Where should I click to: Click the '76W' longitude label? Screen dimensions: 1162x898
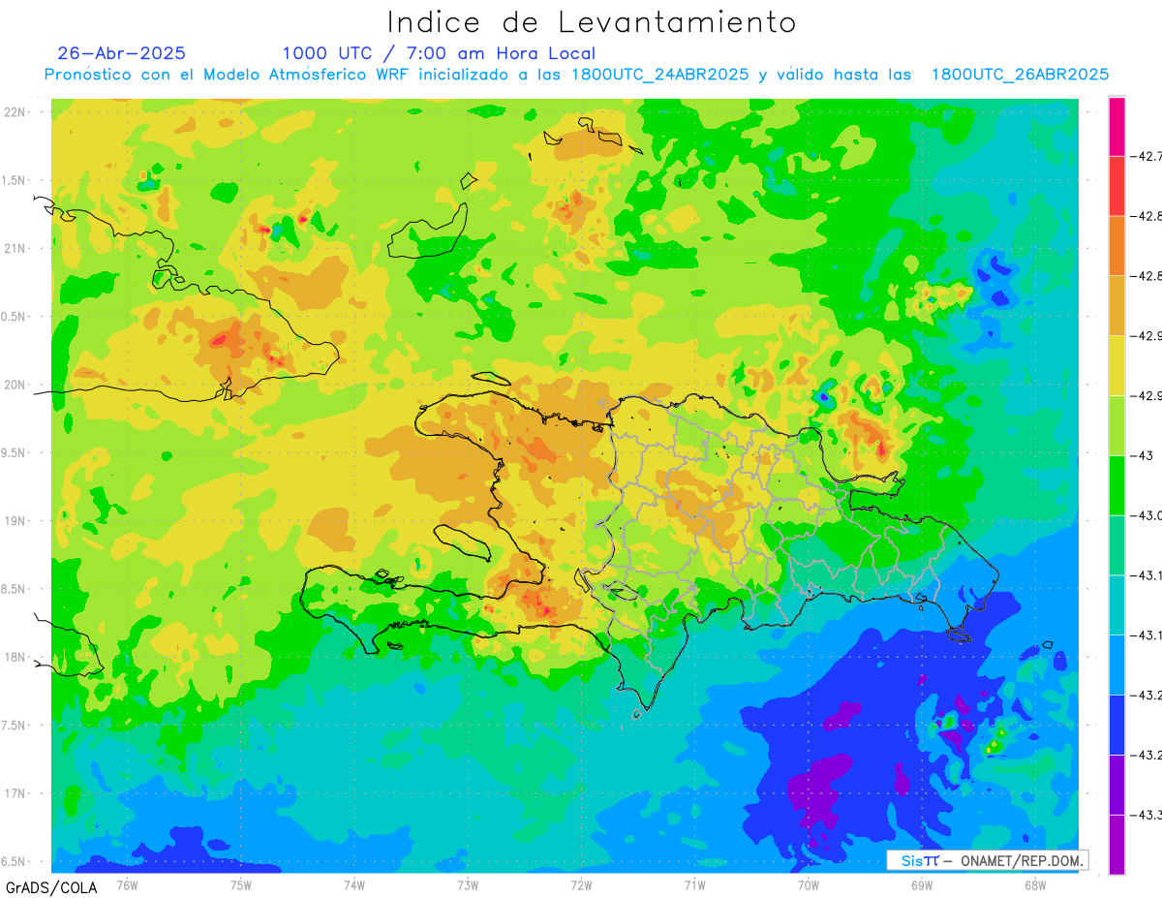127,885
